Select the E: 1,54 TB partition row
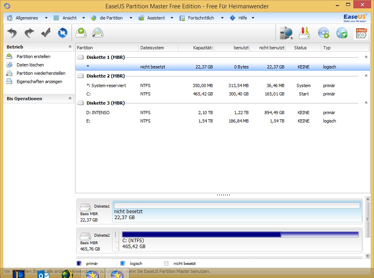Screen dimensions: 374x278 coord(223,121)
